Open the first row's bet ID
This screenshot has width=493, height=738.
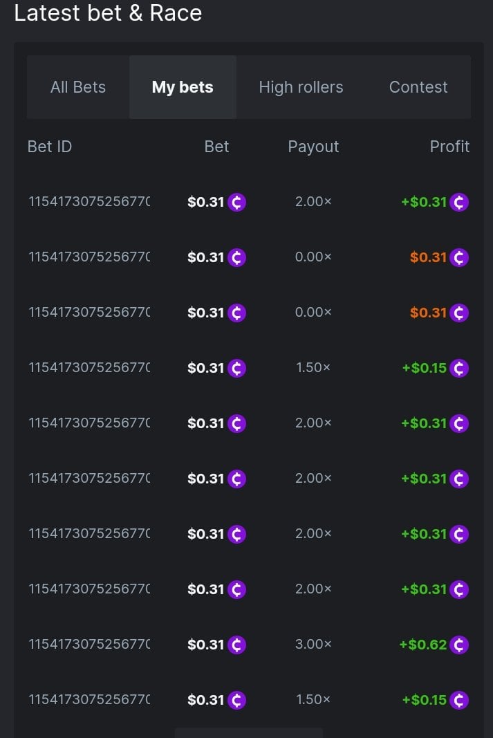pos(89,202)
